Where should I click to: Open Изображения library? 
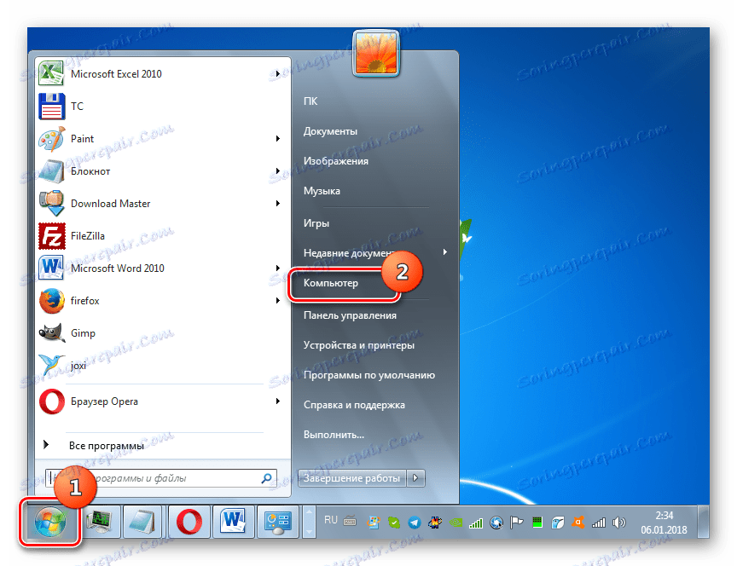[335, 161]
